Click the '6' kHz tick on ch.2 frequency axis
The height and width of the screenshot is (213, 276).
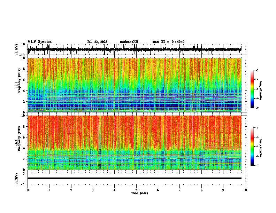(24, 137)
